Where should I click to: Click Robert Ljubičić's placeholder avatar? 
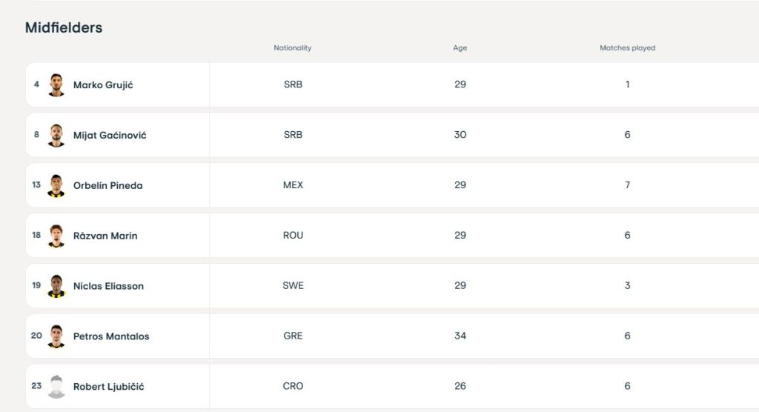pos(56,386)
